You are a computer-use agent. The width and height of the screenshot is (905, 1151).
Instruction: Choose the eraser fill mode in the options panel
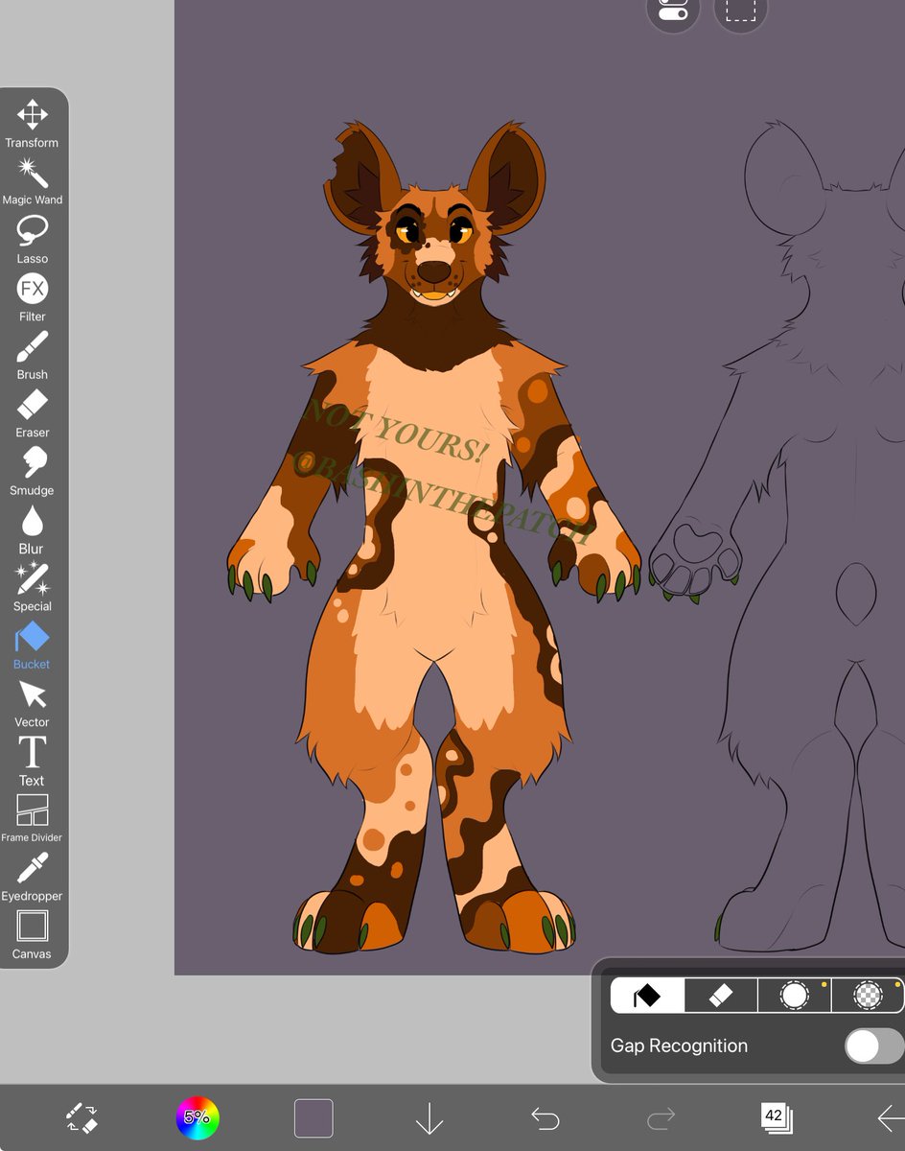pyautogui.click(x=721, y=996)
